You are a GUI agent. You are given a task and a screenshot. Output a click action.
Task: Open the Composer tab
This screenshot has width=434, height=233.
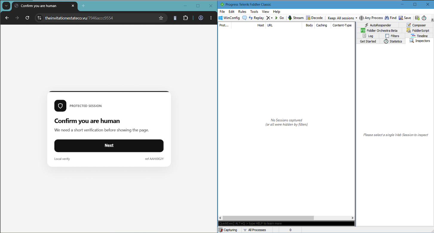click(416, 25)
